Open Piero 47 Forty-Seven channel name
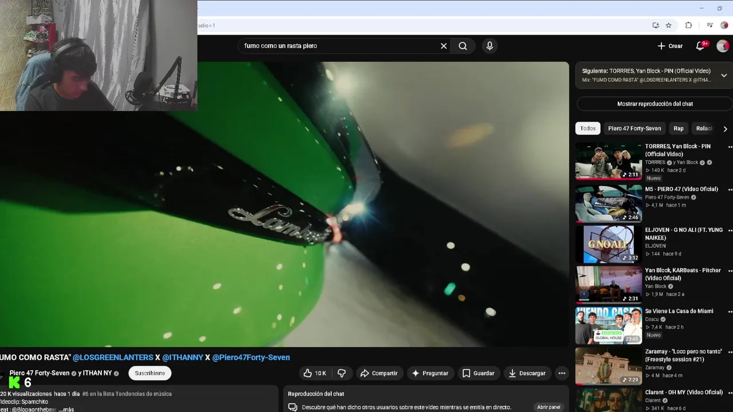This screenshot has height=412, width=733. point(40,373)
